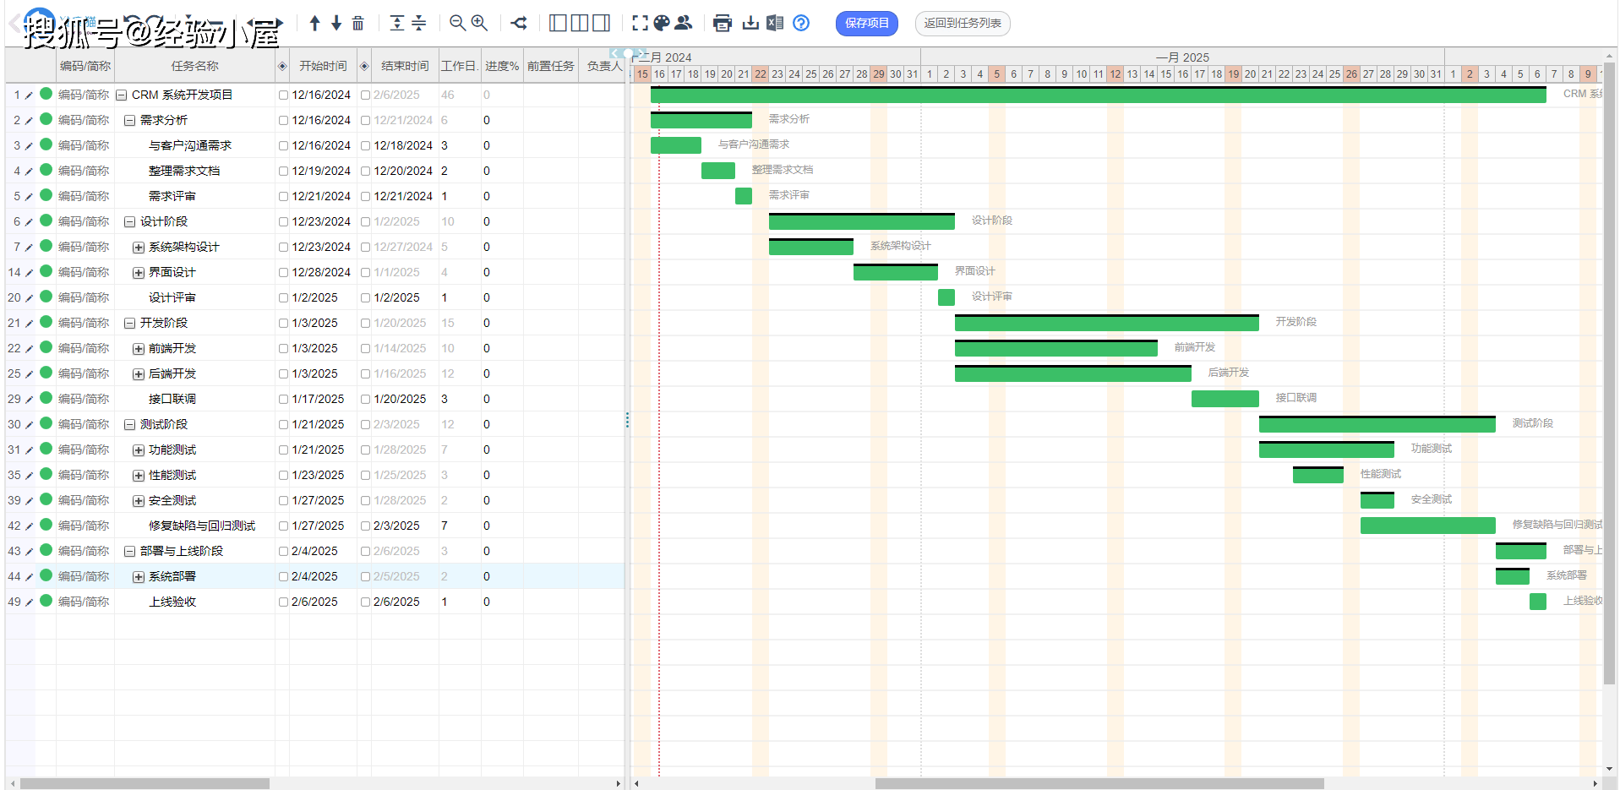Delete selected task using trash icon
The height and width of the screenshot is (790, 1620).
[358, 23]
